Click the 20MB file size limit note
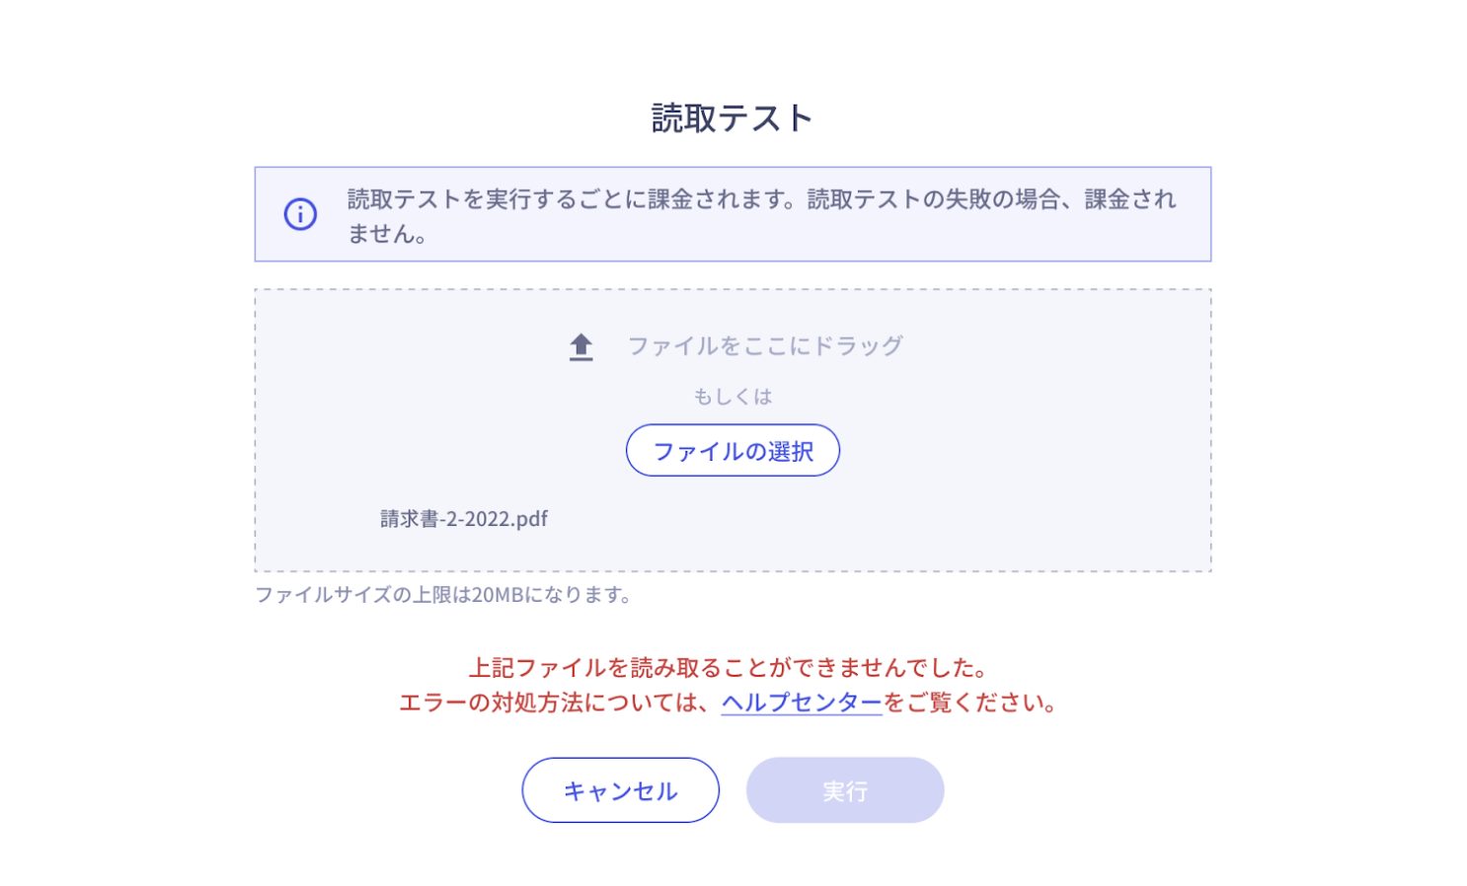The height and width of the screenshot is (886, 1467). point(442,595)
